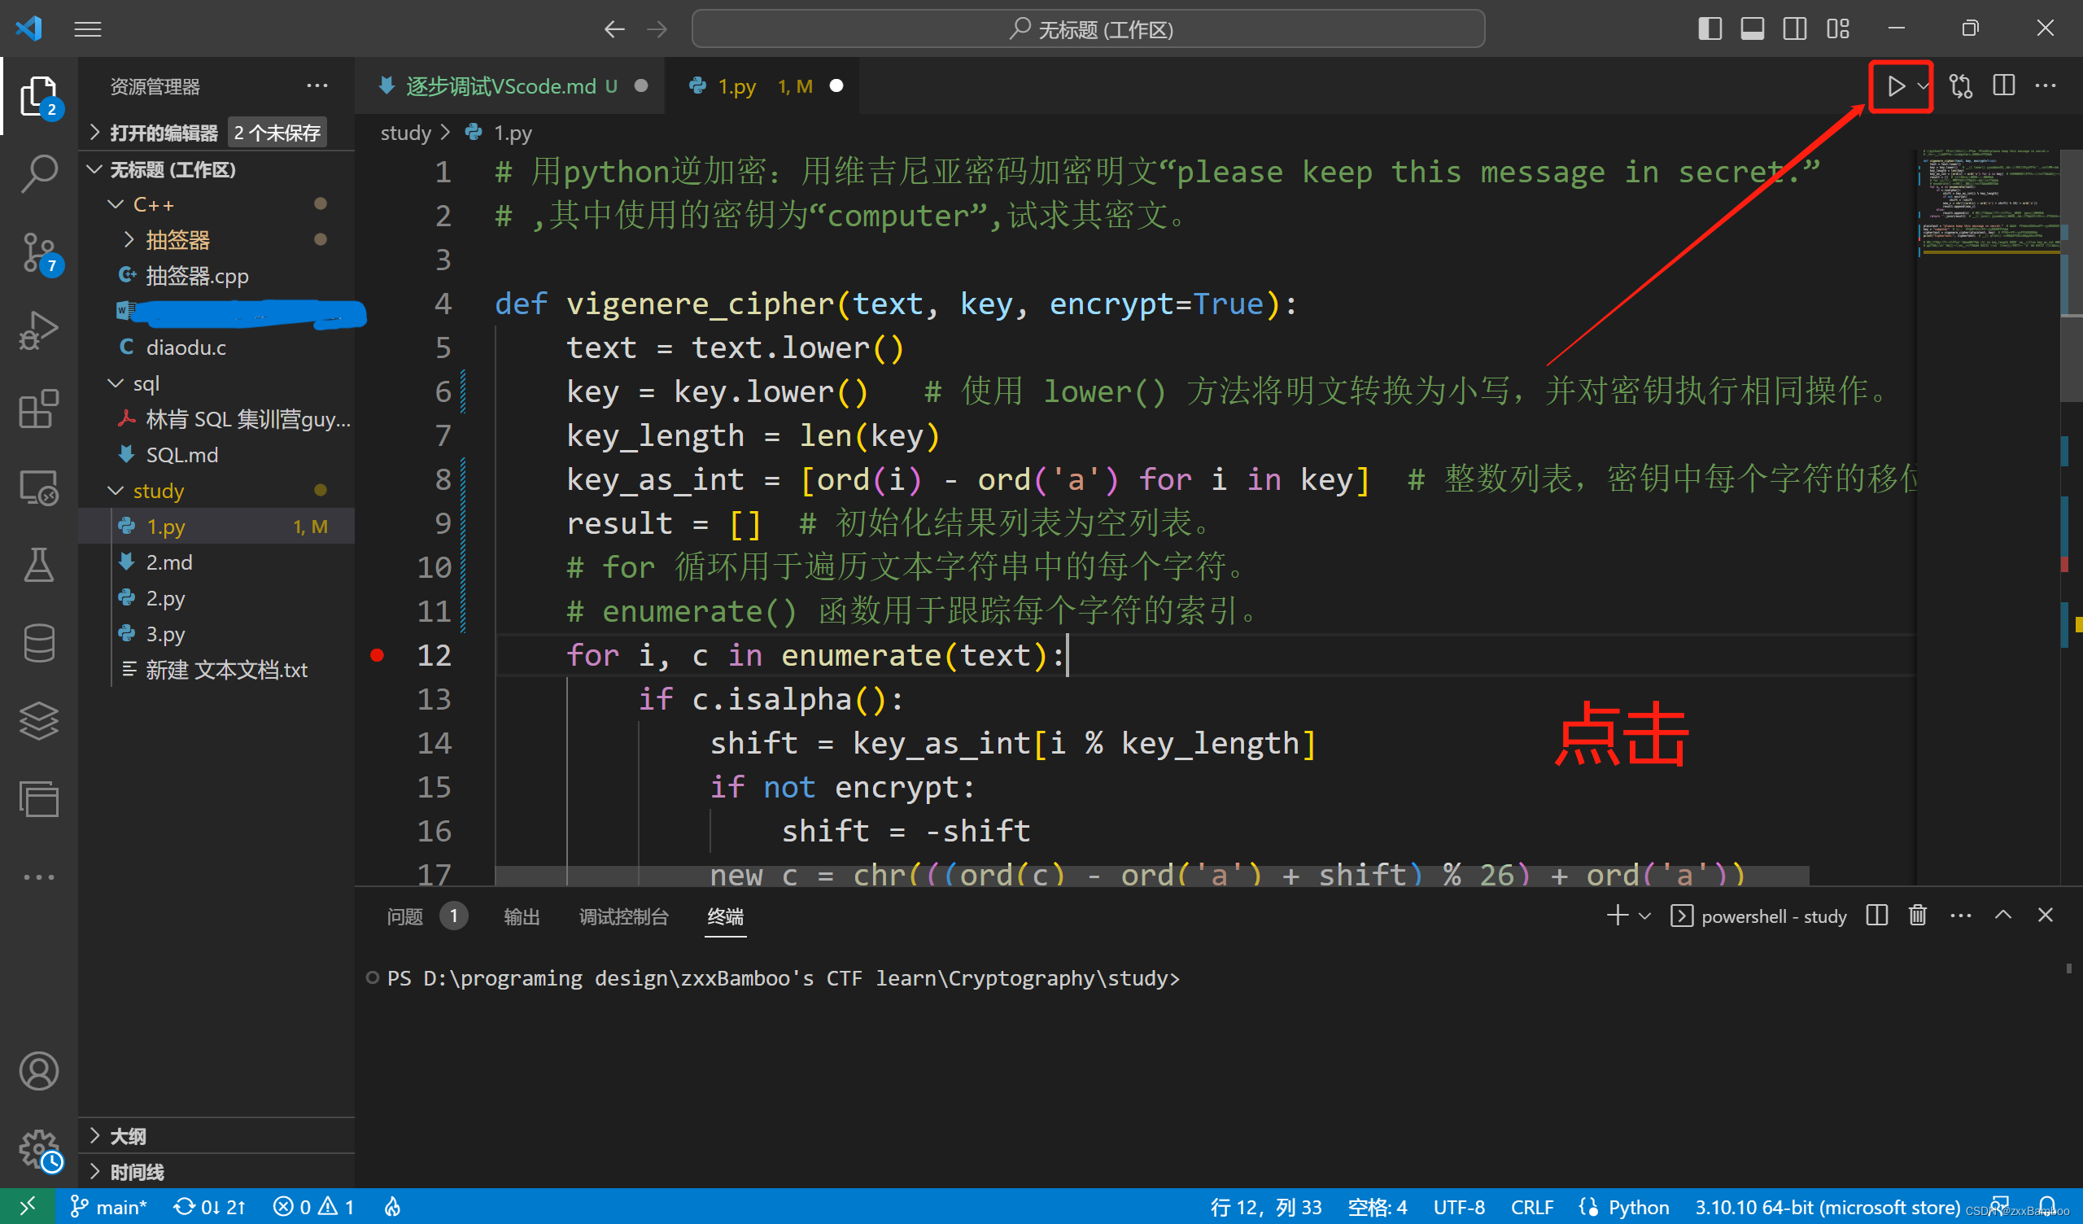Switch to the 输出 panel tab
Screen dimensions: 2083x1224
click(521, 916)
